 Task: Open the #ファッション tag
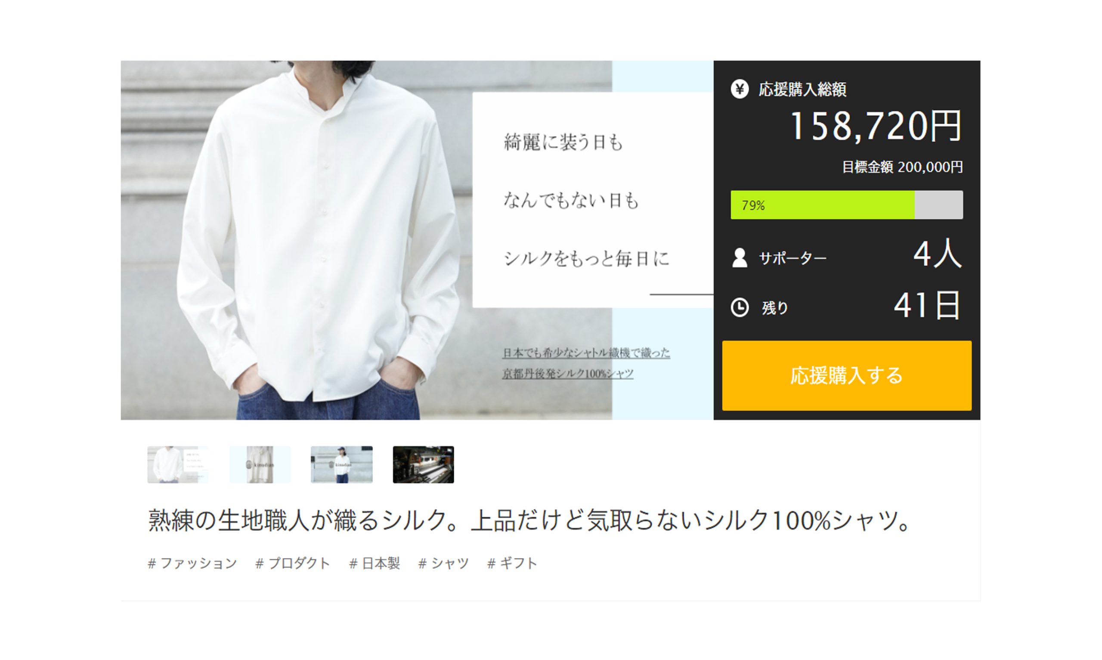(192, 563)
